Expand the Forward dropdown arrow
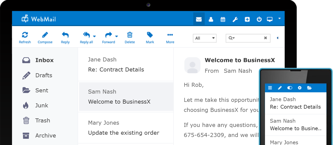Screen dimensions: 333x145 pyautogui.click(x=116, y=36)
